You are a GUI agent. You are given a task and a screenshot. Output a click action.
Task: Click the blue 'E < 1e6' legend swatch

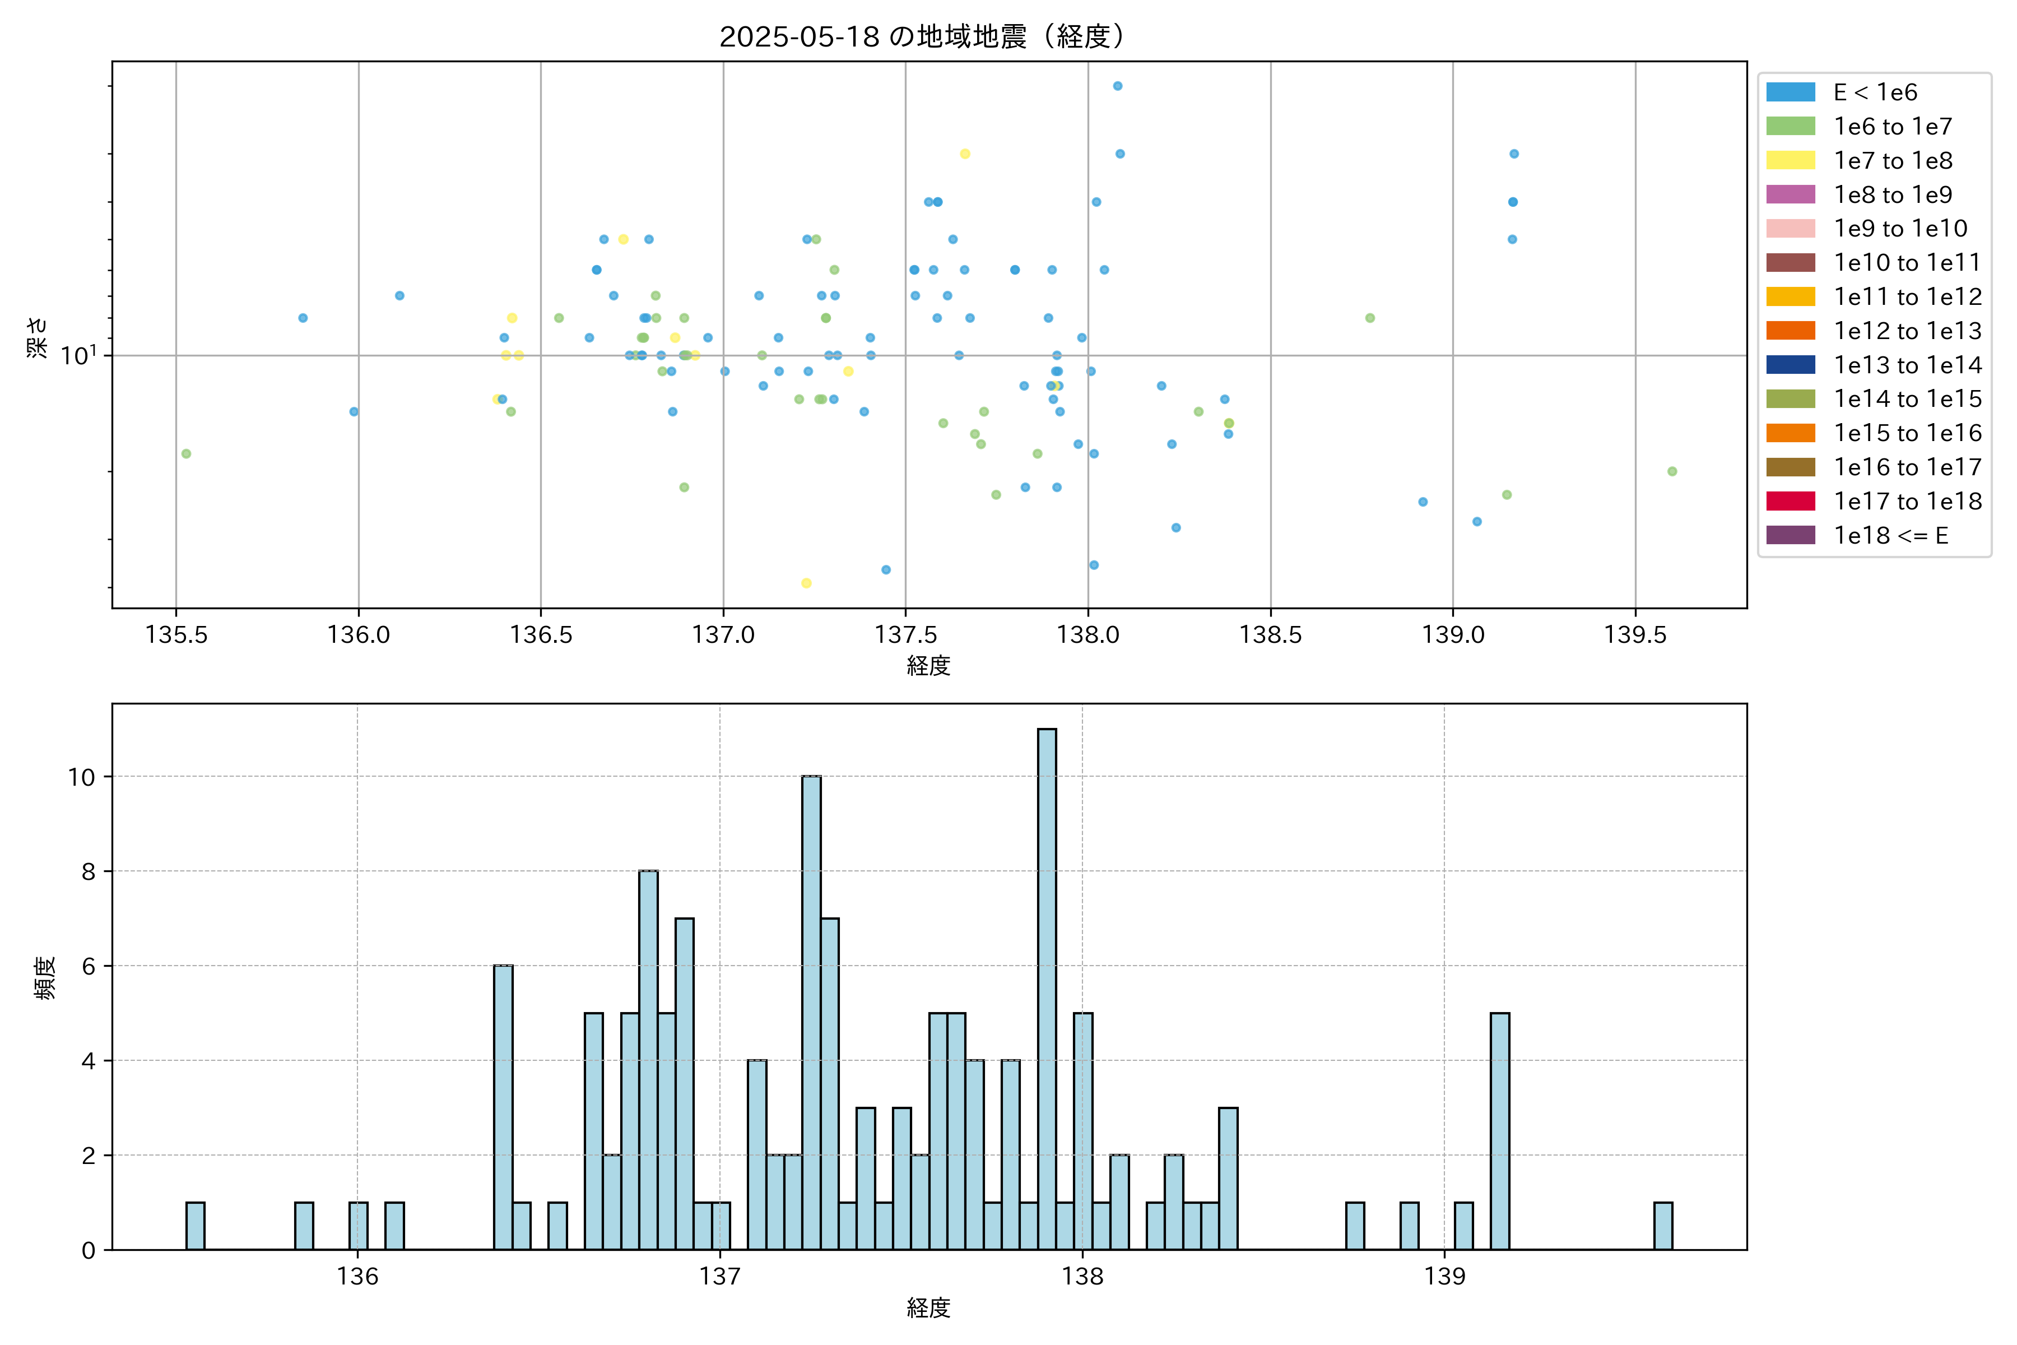(1790, 92)
